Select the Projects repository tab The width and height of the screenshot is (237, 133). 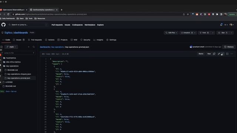[x=63, y=40]
